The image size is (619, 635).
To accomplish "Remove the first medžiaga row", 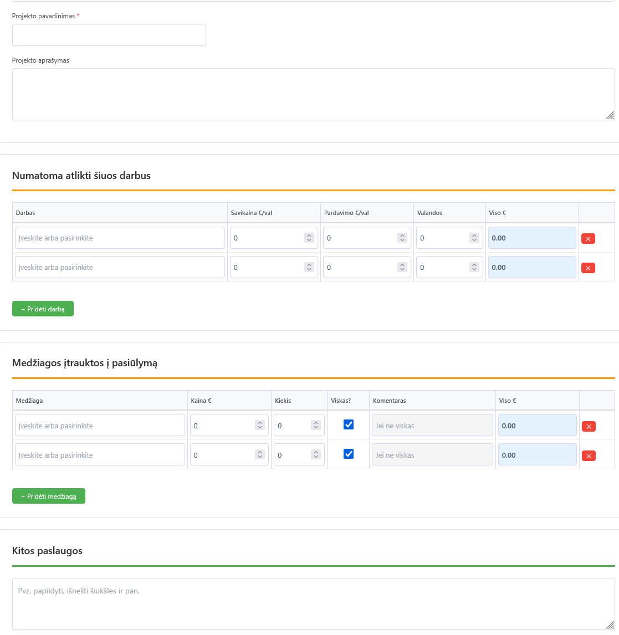I will click(x=589, y=426).
